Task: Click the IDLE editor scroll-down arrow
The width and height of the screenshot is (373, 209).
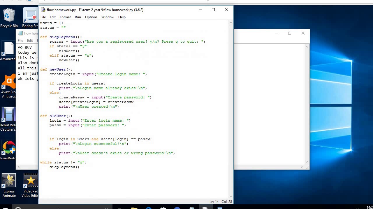Action: (x=231, y=196)
